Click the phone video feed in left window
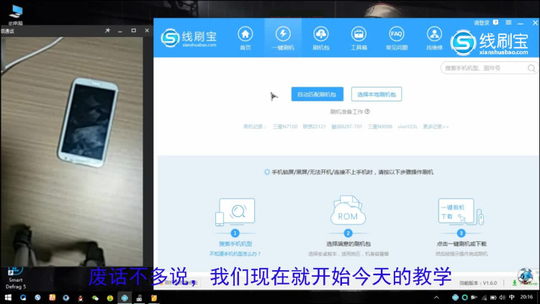This screenshot has width=540, height=304. coord(71,152)
